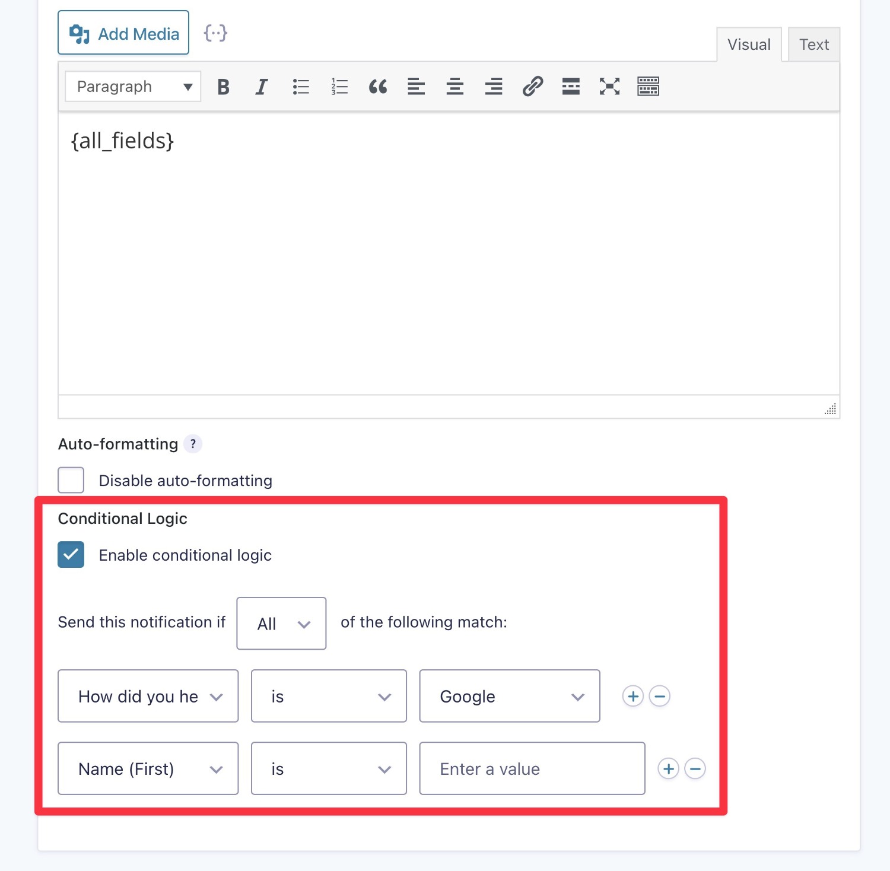Open the Google value dropdown
The height and width of the screenshot is (871, 890).
pyautogui.click(x=510, y=696)
